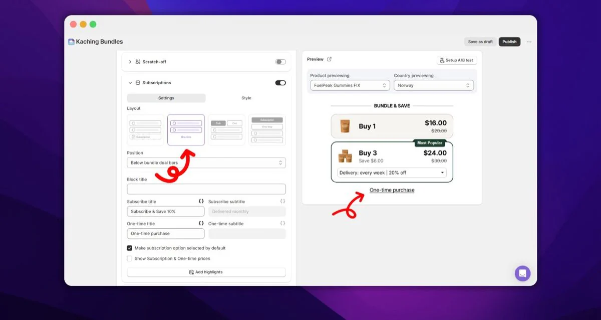
Task: Select the Buy 3 bundle option
Action: (392, 162)
